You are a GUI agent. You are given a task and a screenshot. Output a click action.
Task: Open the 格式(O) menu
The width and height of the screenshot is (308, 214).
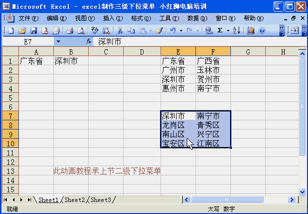(141, 18)
